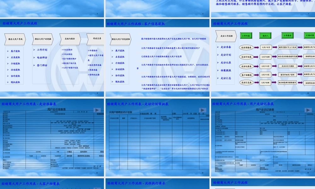Click the 走访后当日提报 box
This screenshot has width=315, height=189.
pos(288,66)
